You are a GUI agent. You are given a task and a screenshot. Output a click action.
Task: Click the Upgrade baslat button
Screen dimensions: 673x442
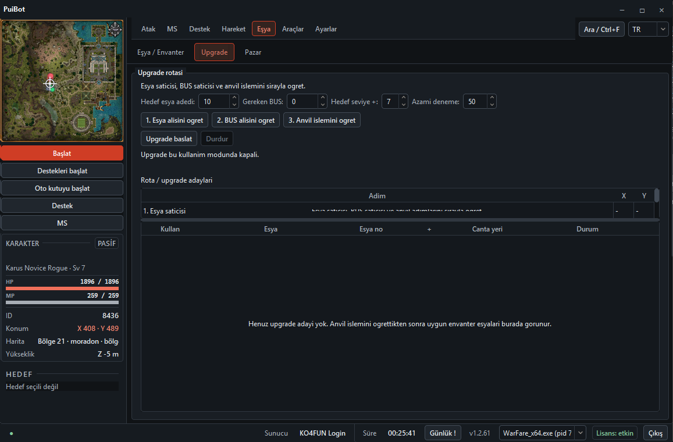(x=169, y=138)
